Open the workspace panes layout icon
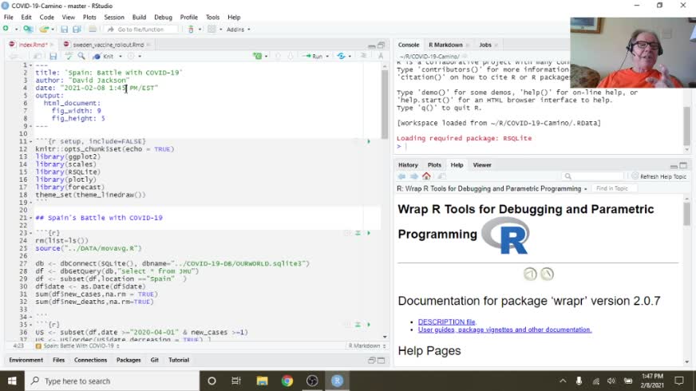Image resolution: width=696 pixels, height=391 pixels. click(212, 30)
